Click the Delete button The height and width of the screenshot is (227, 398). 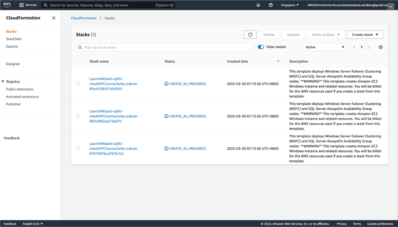click(269, 35)
